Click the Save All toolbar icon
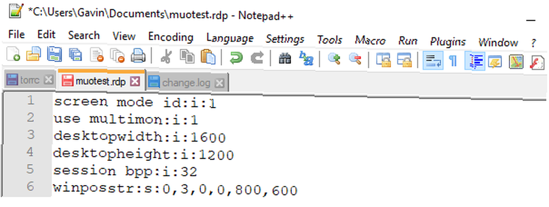Screen dimensions: 549x207 (75, 55)
